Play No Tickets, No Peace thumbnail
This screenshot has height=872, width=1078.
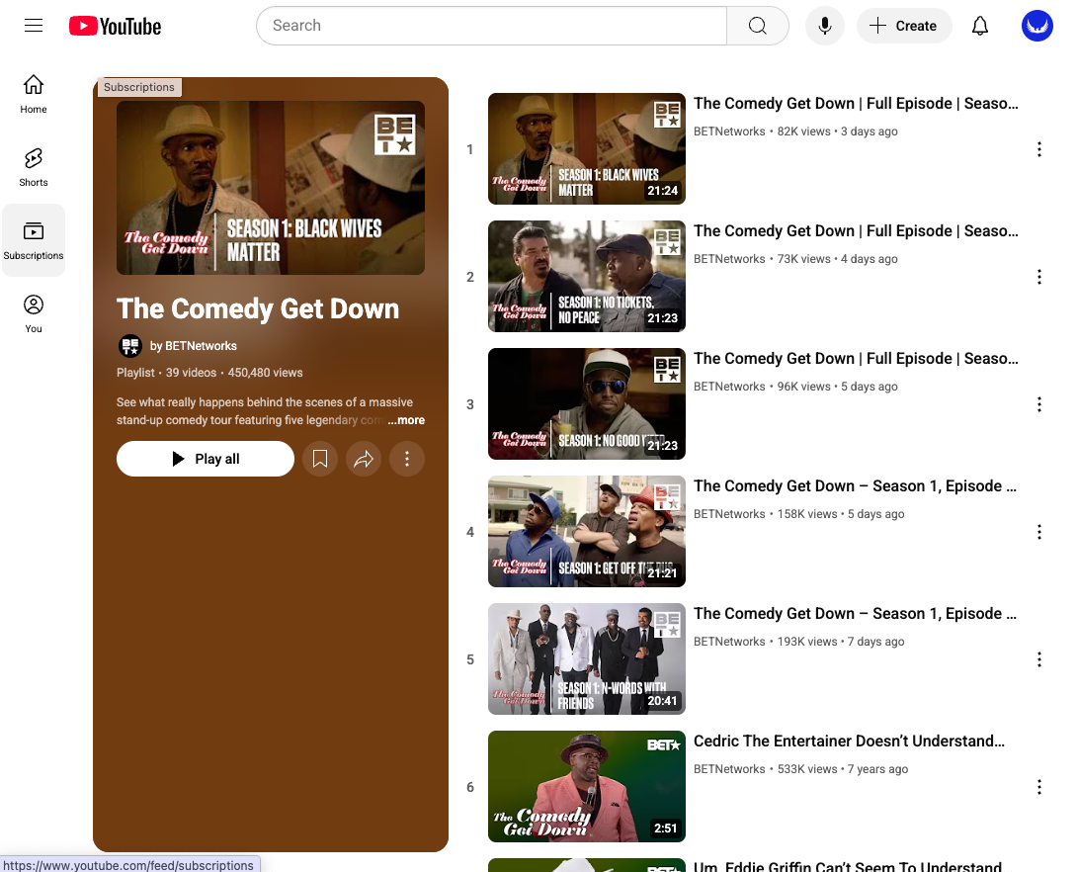point(587,277)
